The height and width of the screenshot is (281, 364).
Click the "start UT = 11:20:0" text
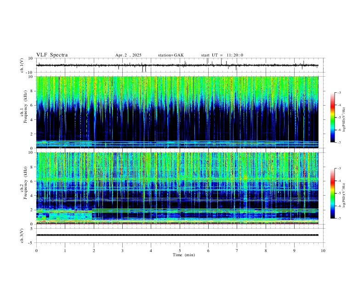pos(222,55)
